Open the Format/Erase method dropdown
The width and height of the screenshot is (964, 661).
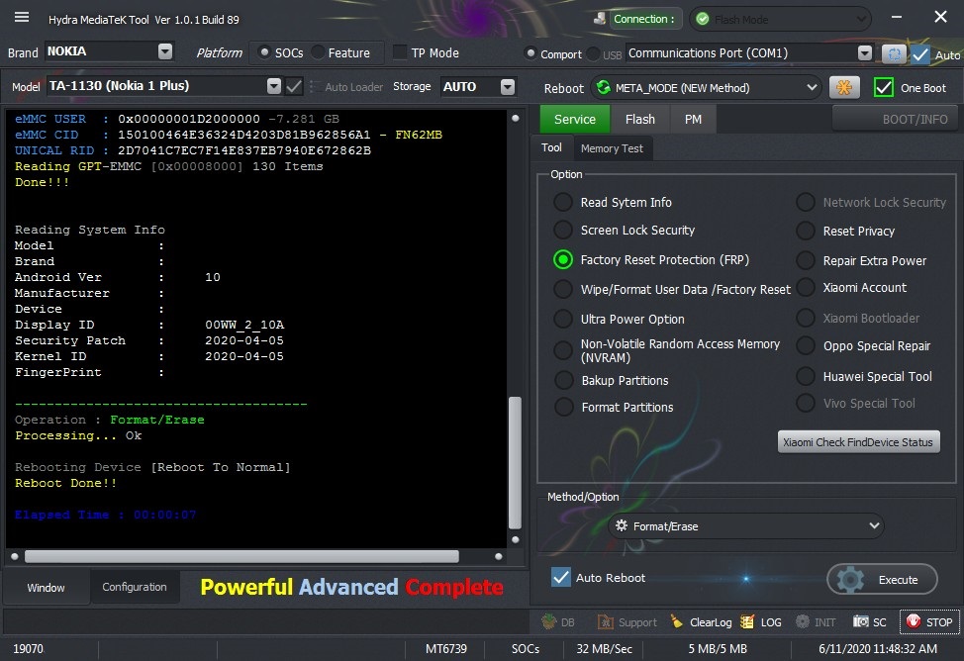pyautogui.click(x=745, y=525)
